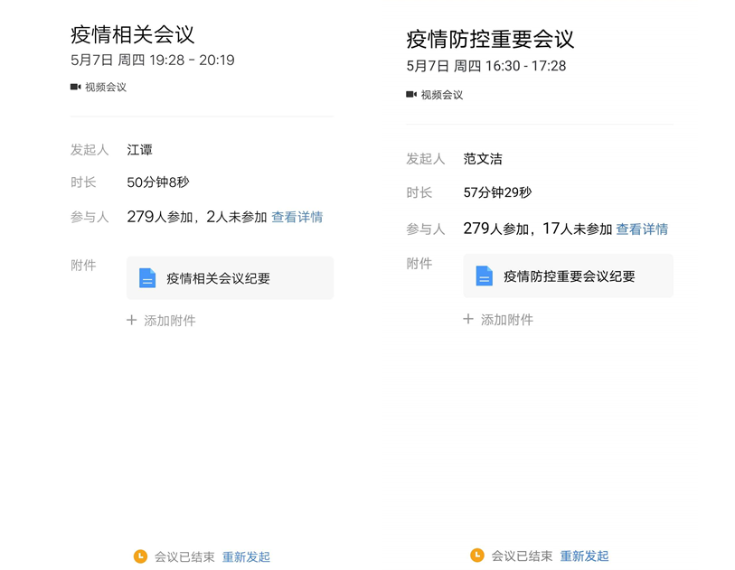Click video camera icon under 疫情防控重要会议
Viewport: 735px width, 570px height.
coord(411,95)
